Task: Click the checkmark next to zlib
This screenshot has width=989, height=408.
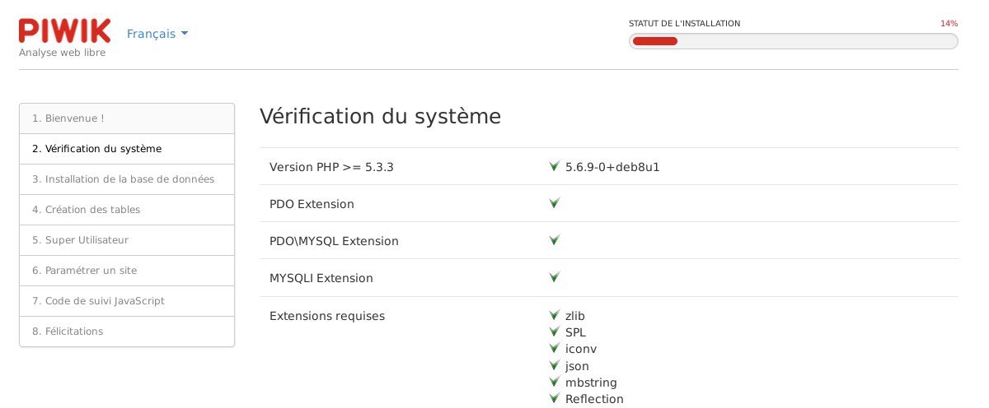Action: pos(555,315)
